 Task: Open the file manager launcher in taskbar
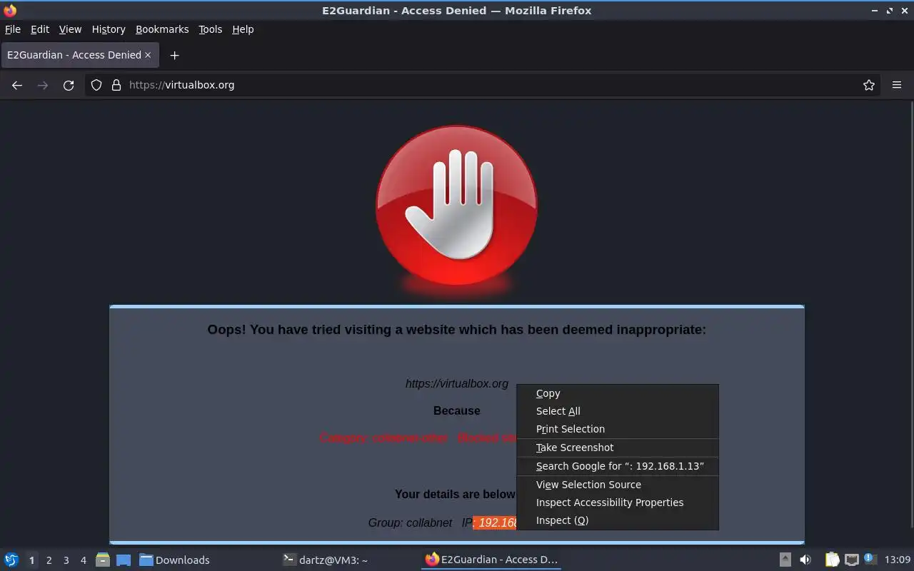pos(103,560)
